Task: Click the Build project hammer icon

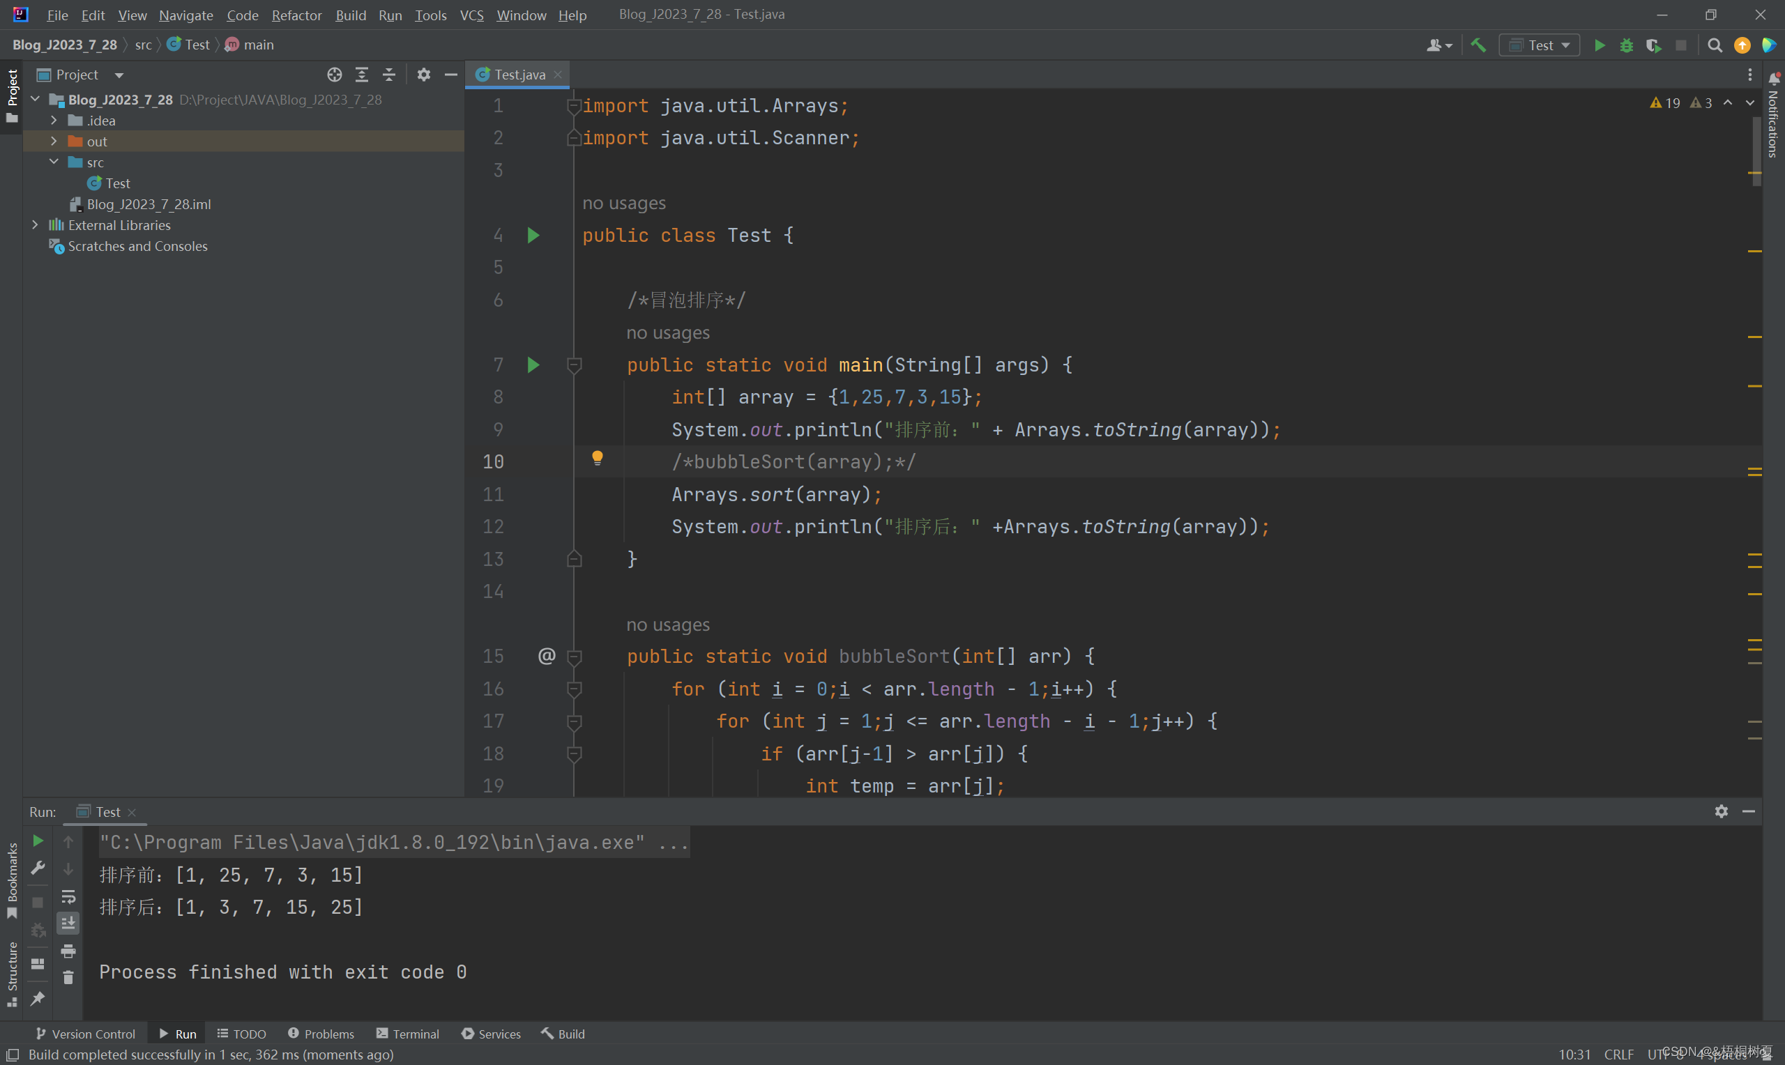Action: click(1478, 45)
